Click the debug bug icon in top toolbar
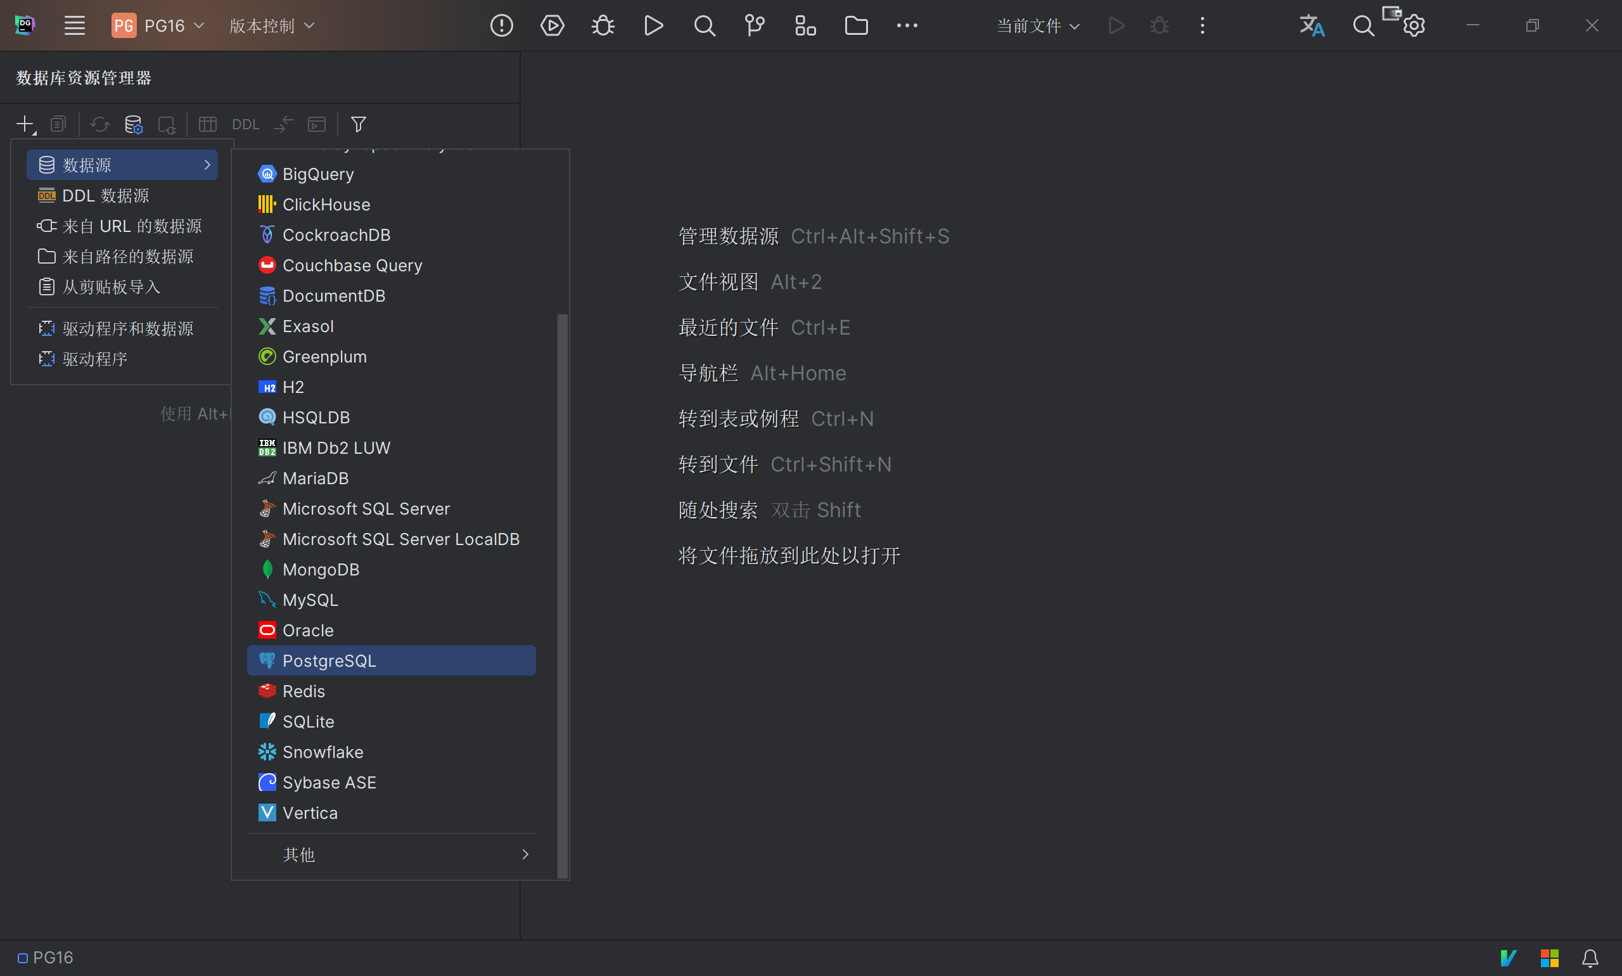Screen dimensions: 1622x976 point(603,25)
